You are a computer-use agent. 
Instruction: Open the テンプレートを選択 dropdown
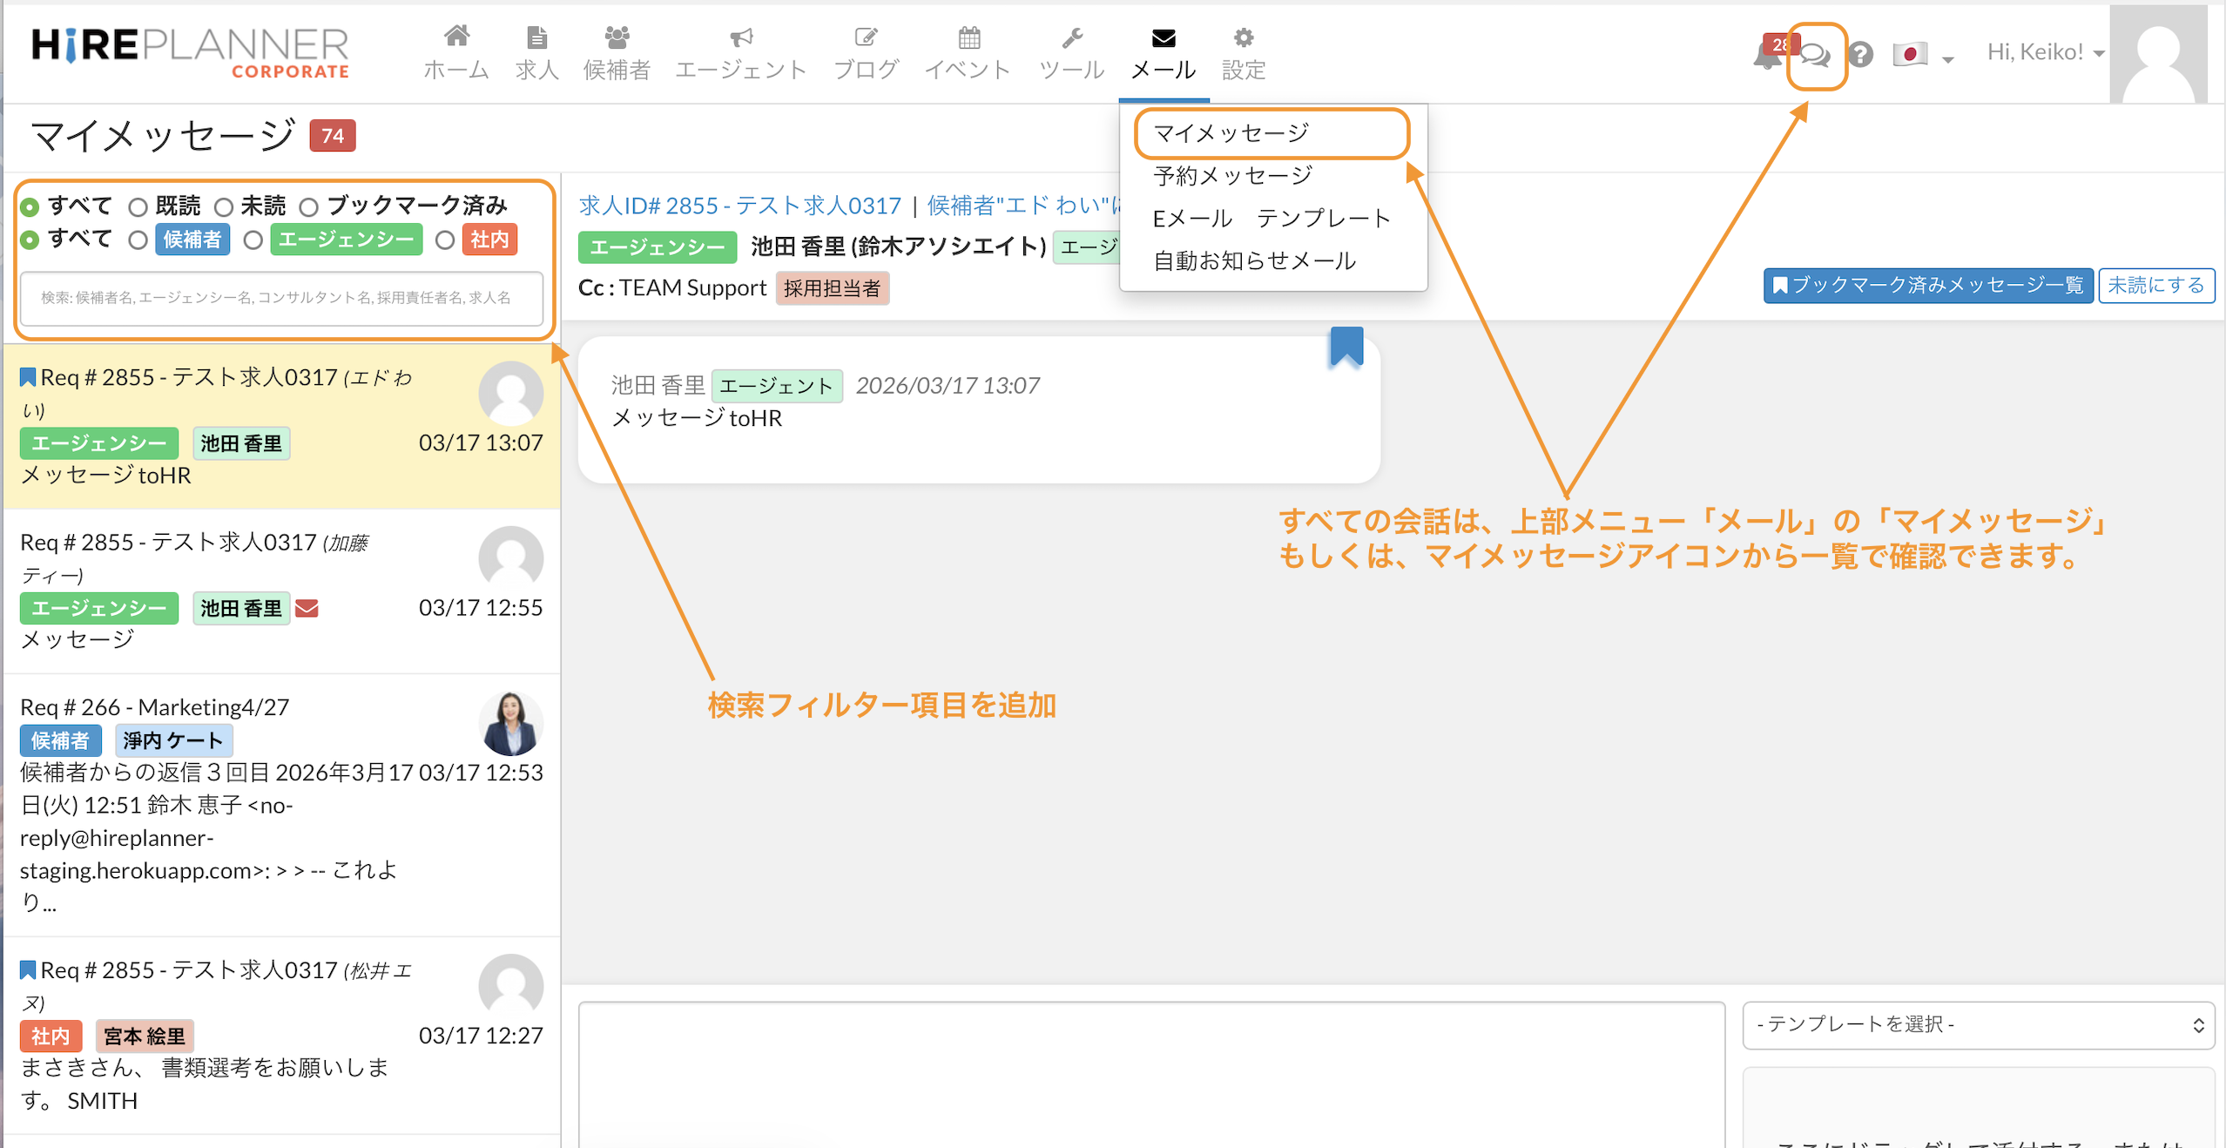click(1977, 1024)
